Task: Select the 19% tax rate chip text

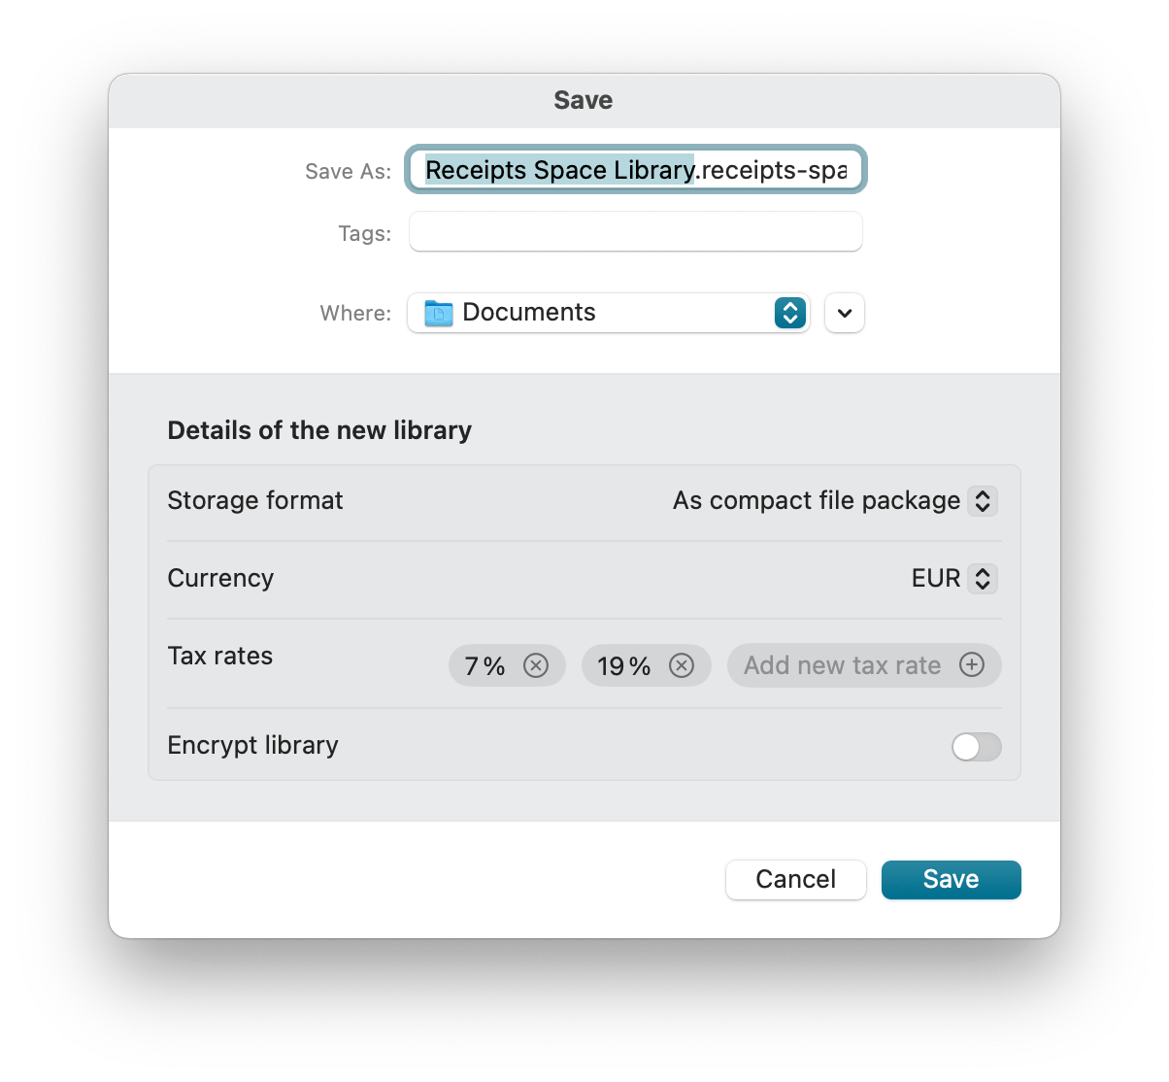Action: pos(623,666)
